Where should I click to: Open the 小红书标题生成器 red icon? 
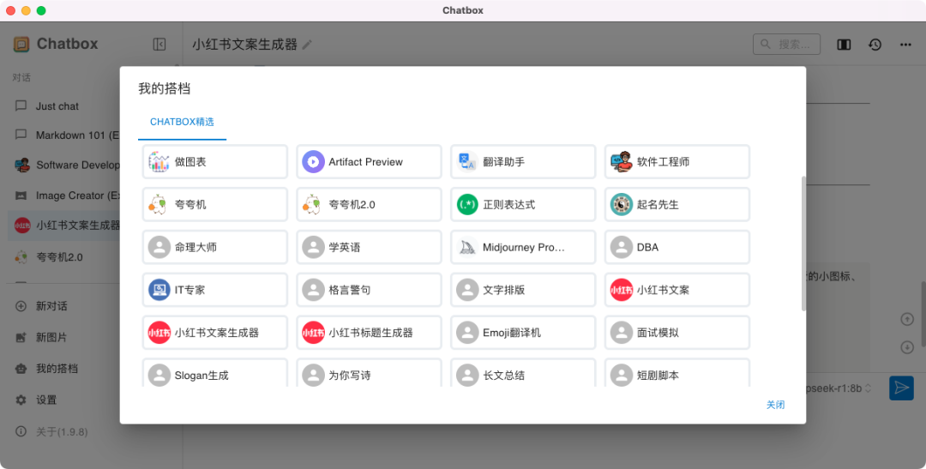(313, 333)
